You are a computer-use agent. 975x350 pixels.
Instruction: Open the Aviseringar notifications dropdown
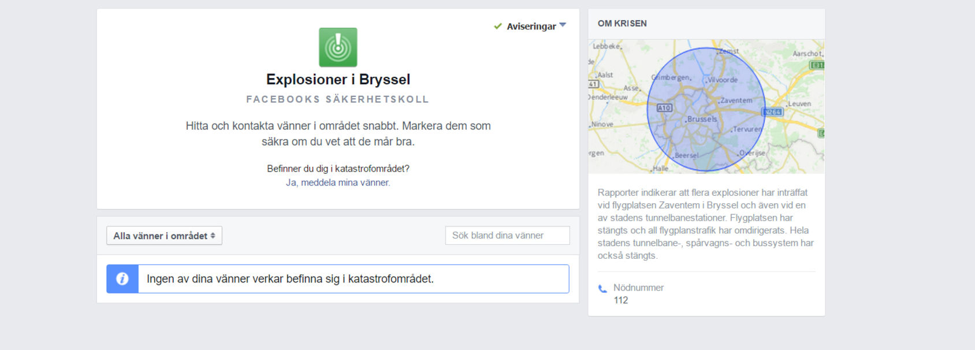(536, 26)
